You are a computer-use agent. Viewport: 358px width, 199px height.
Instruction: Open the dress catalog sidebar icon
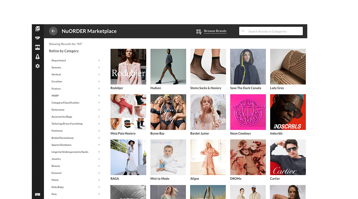(x=38, y=57)
